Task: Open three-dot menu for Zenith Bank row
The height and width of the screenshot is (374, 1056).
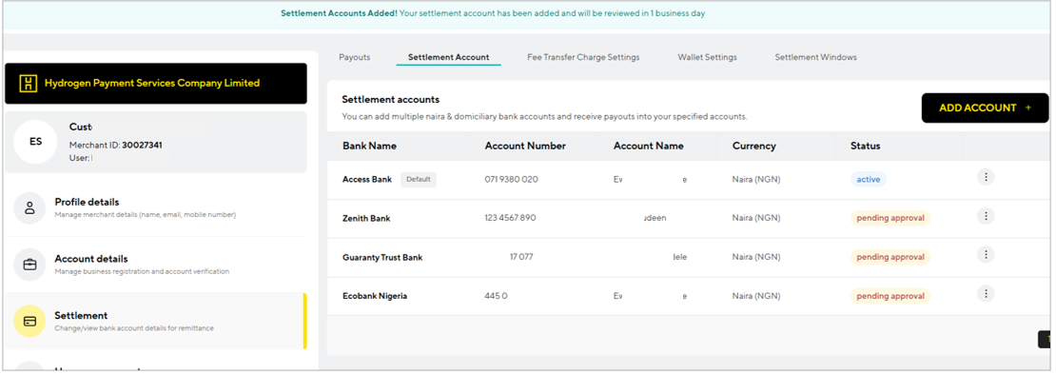Action: coord(986,216)
